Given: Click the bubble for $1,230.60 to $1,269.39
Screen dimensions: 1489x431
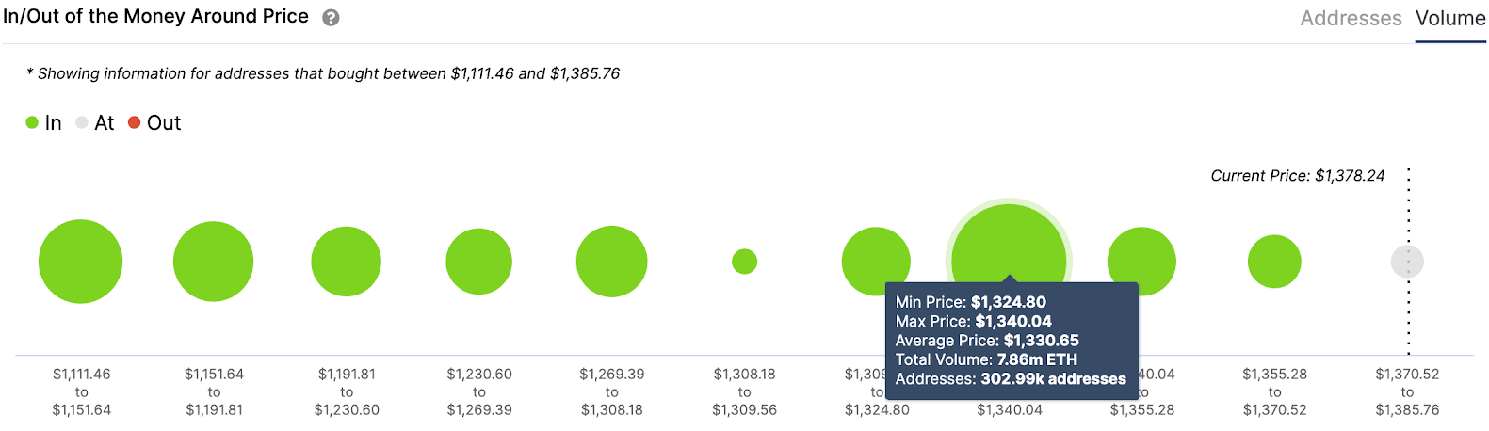Looking at the screenshot, I should 479,262.
